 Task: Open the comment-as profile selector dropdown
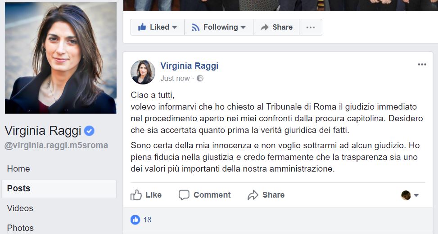click(410, 195)
